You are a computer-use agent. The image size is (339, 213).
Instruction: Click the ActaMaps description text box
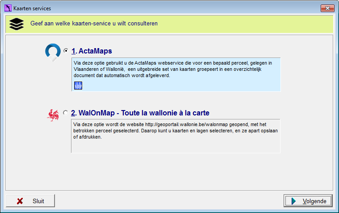pyautogui.click(x=176, y=74)
